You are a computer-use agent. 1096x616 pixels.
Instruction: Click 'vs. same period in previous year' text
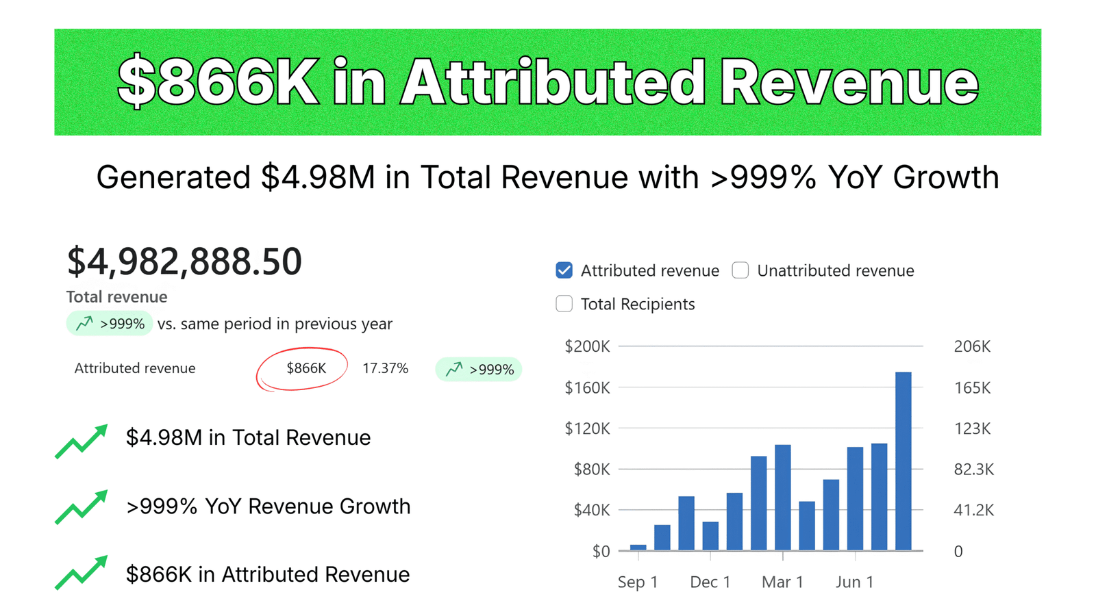275,324
